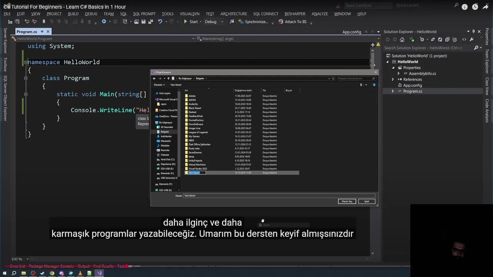Expand the References node
Viewport: 493px width, 277px height.
click(393, 79)
